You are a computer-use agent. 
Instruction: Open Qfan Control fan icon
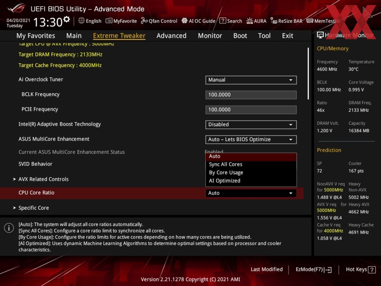(144, 21)
